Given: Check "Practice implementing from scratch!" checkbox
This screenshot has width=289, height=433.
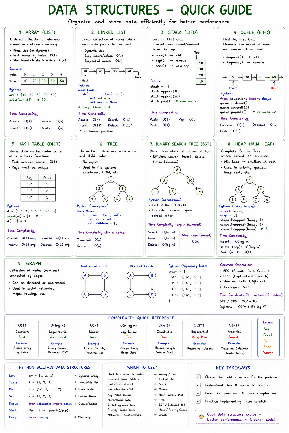Looking at the screenshot, I should [198, 401].
